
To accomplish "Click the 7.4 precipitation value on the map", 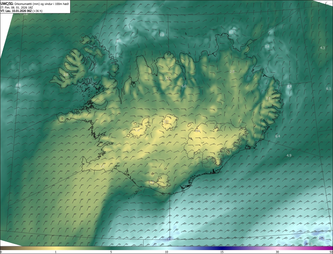I will [267, 46].
